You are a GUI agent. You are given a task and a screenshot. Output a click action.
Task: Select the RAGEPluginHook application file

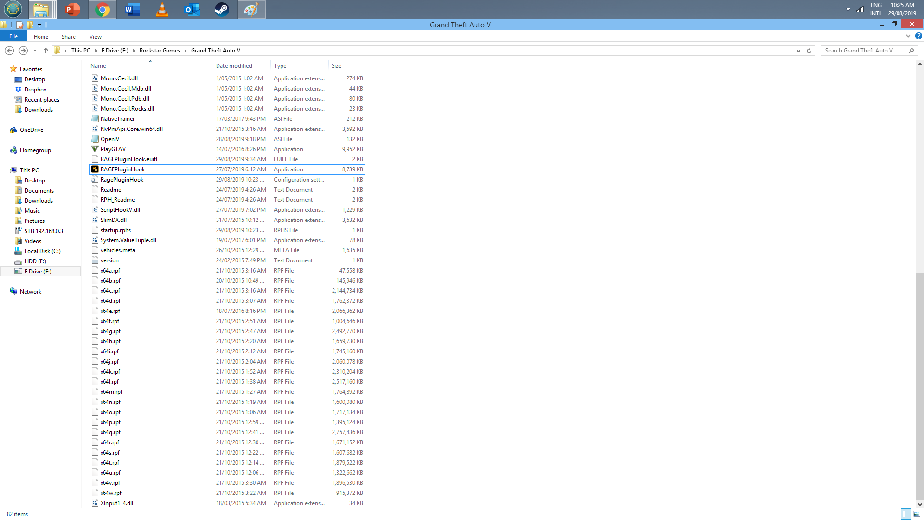(x=123, y=169)
